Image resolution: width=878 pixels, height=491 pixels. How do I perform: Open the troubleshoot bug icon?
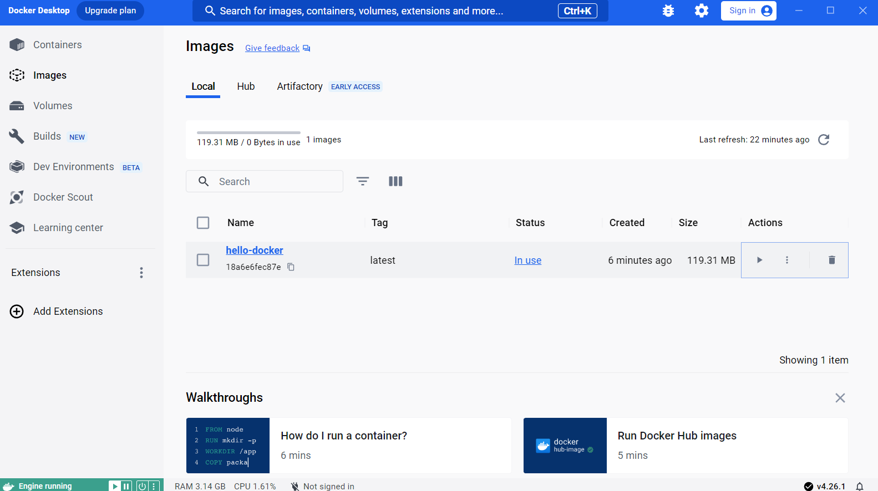coord(668,11)
